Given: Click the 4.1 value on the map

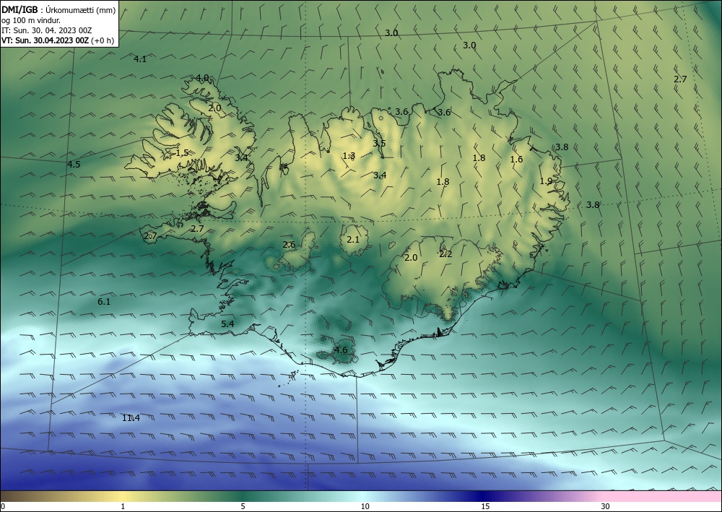Looking at the screenshot, I should [140, 59].
